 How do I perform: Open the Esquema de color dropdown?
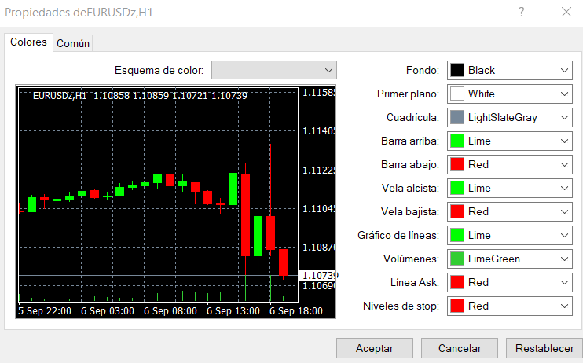[274, 70]
